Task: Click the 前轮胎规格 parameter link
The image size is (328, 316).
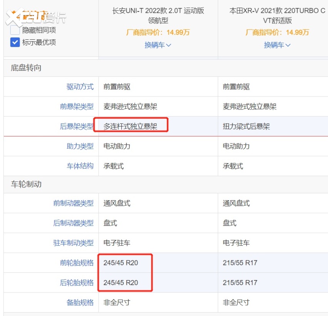Action: [x=77, y=262]
